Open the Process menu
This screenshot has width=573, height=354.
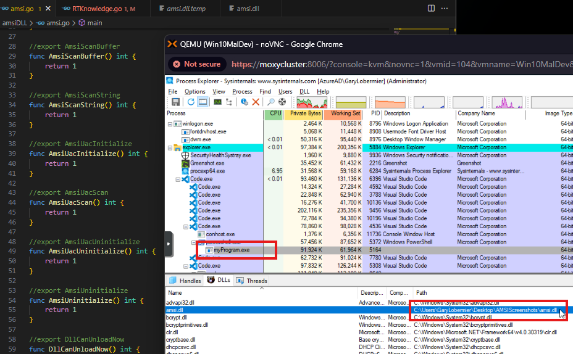(242, 91)
